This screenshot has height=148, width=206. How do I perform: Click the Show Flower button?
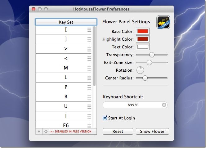(x=152, y=131)
